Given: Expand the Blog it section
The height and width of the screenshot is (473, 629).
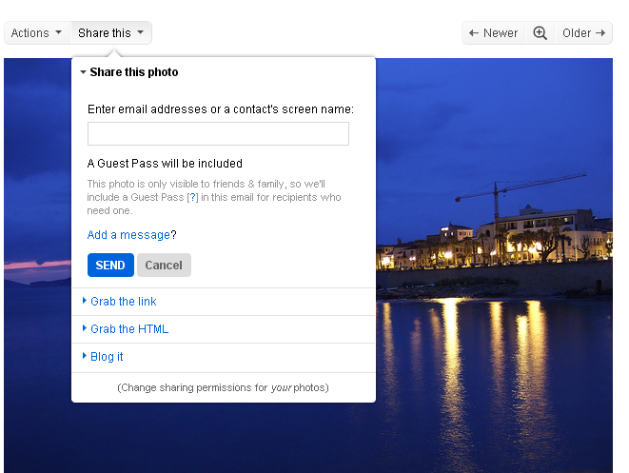Looking at the screenshot, I should pyautogui.click(x=103, y=357).
